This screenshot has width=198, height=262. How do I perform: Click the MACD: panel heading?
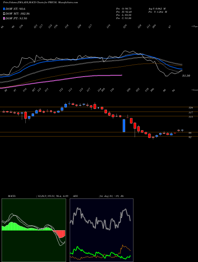[11, 196]
